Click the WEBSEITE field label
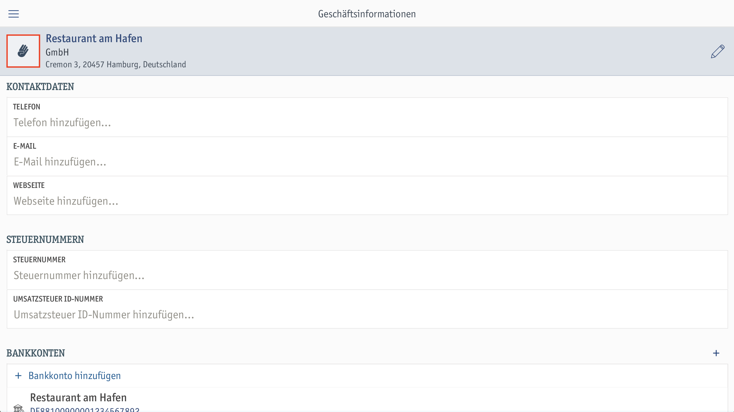This screenshot has width=734, height=412. 29,185
